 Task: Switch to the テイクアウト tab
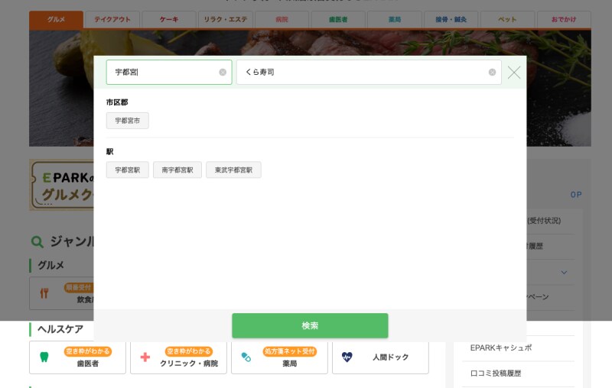pos(112,20)
